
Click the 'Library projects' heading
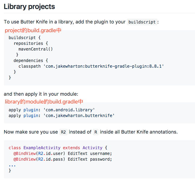click(29, 7)
